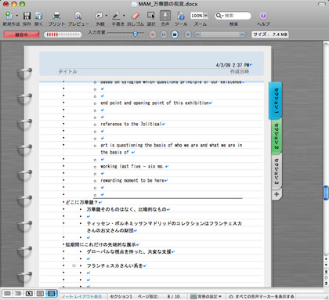Open the select browse object button
The image size is (329, 300).
326,277
